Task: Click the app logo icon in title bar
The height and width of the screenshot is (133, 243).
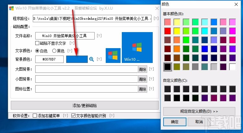Action: pos(11,8)
